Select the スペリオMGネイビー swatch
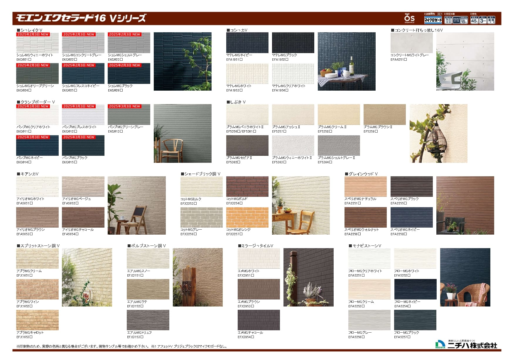The height and width of the screenshot is (364, 515). click(411, 217)
